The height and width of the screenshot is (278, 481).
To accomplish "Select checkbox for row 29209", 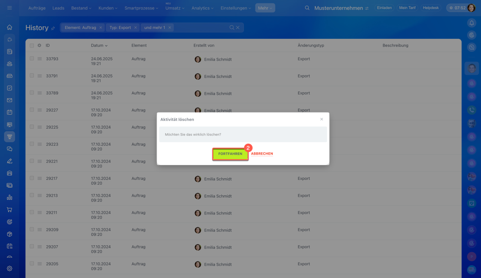I will 32,229.
